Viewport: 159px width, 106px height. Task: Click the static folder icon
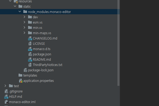coord(20,6)
